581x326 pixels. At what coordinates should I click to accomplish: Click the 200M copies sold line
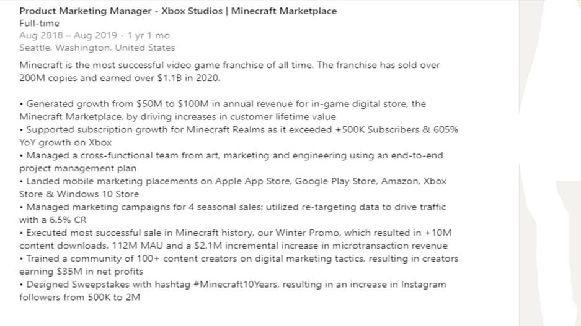point(120,78)
